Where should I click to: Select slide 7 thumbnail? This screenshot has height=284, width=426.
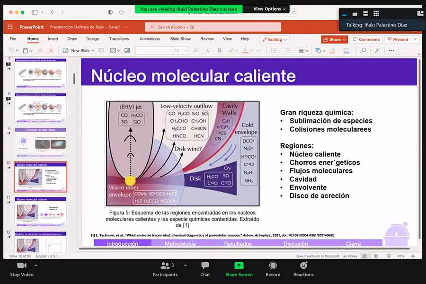41,73
